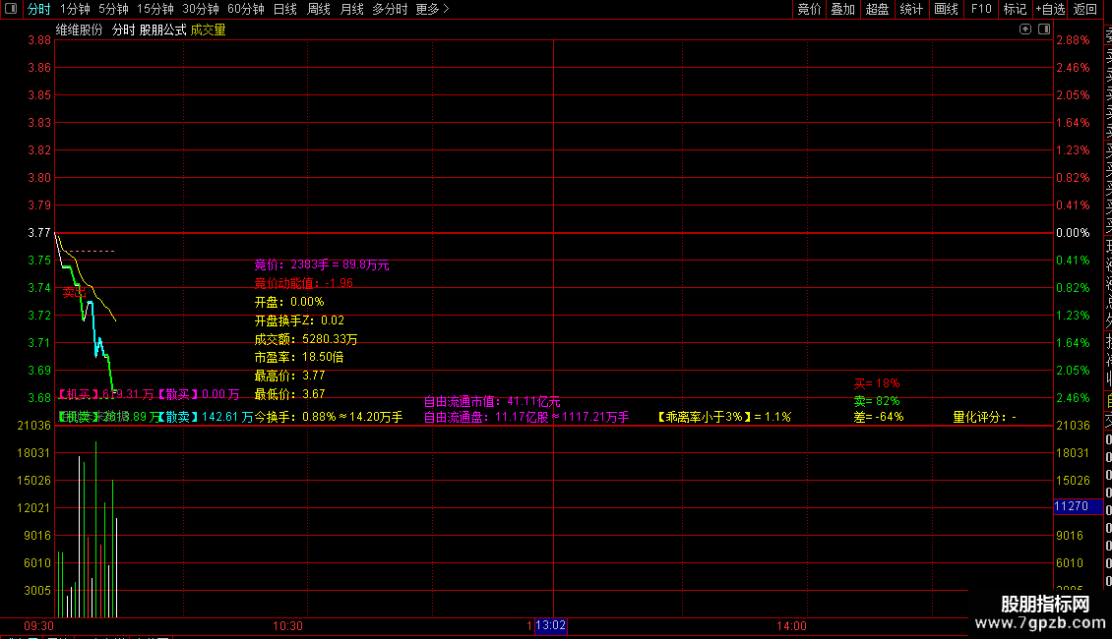Switch to the 15分钟 chart period

point(155,9)
